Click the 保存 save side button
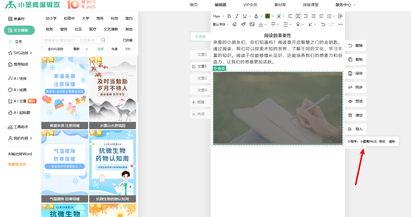Viewport: 411px width, 217px height. 356,73
